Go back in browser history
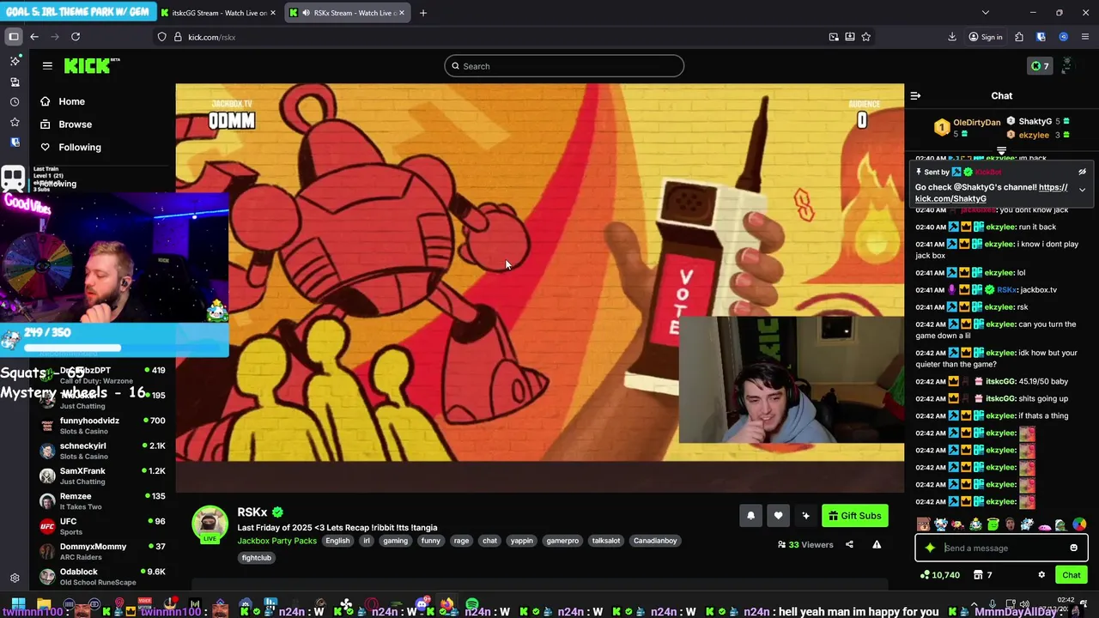Image resolution: width=1099 pixels, height=618 pixels. point(34,37)
